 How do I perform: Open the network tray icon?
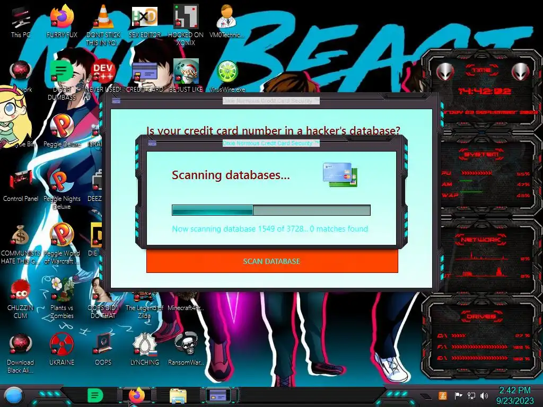pyautogui.click(x=471, y=395)
